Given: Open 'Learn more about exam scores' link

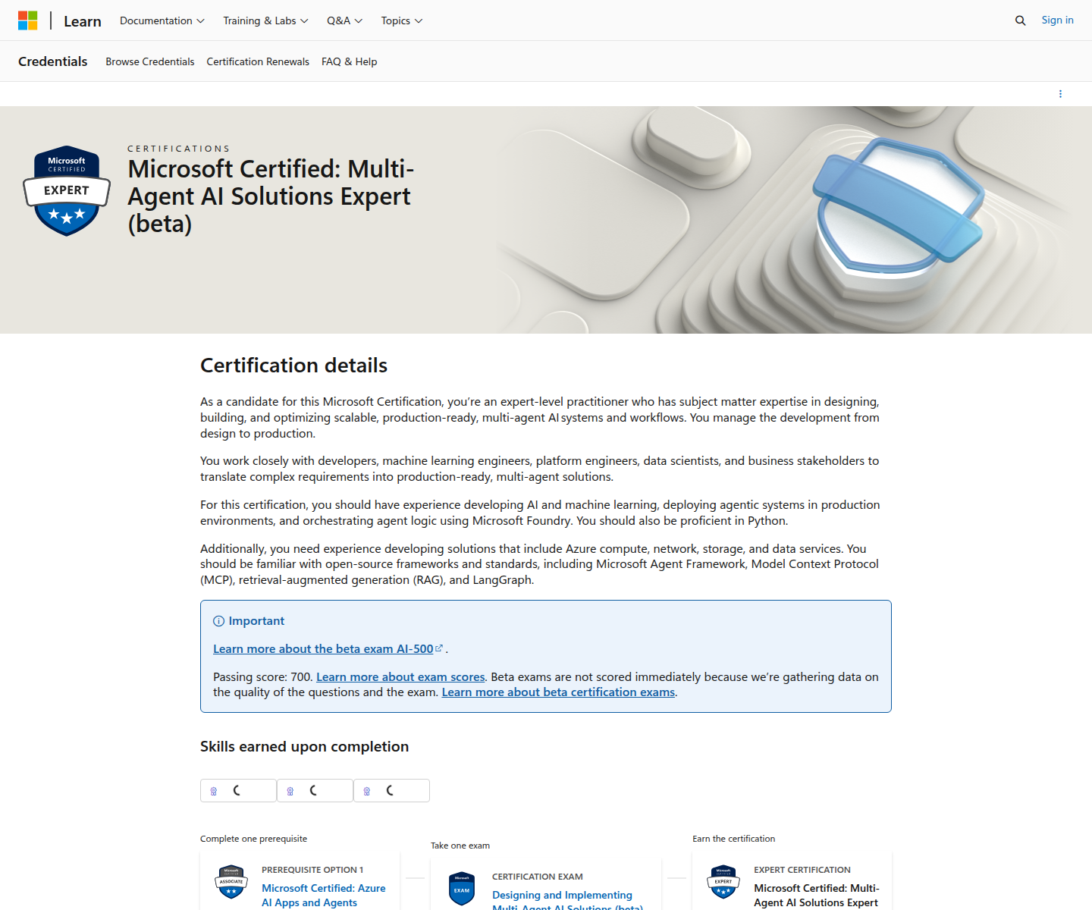Looking at the screenshot, I should [400, 677].
